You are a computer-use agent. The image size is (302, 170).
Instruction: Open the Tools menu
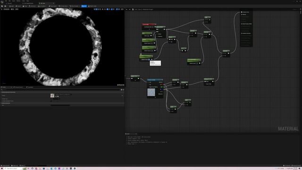click(x=24, y=1)
